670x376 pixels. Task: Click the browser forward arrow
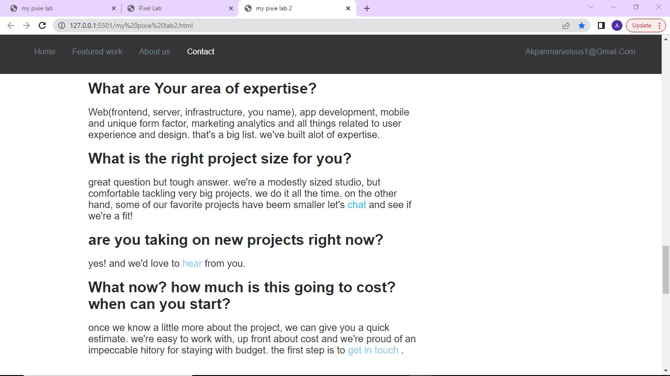[x=26, y=25]
